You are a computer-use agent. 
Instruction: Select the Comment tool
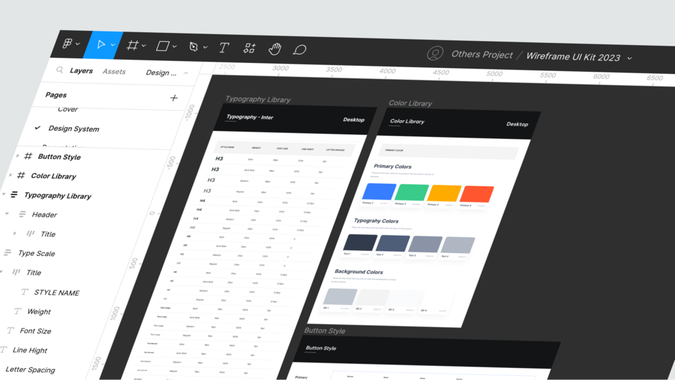pyautogui.click(x=300, y=50)
